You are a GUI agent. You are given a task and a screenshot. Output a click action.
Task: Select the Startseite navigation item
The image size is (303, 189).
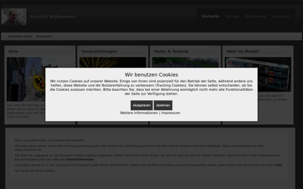(x=210, y=17)
